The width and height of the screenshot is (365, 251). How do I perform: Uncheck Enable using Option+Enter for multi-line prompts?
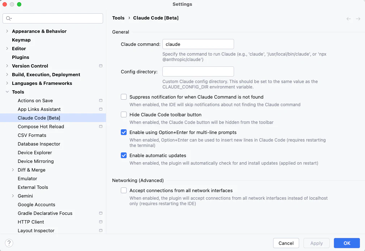124,132
